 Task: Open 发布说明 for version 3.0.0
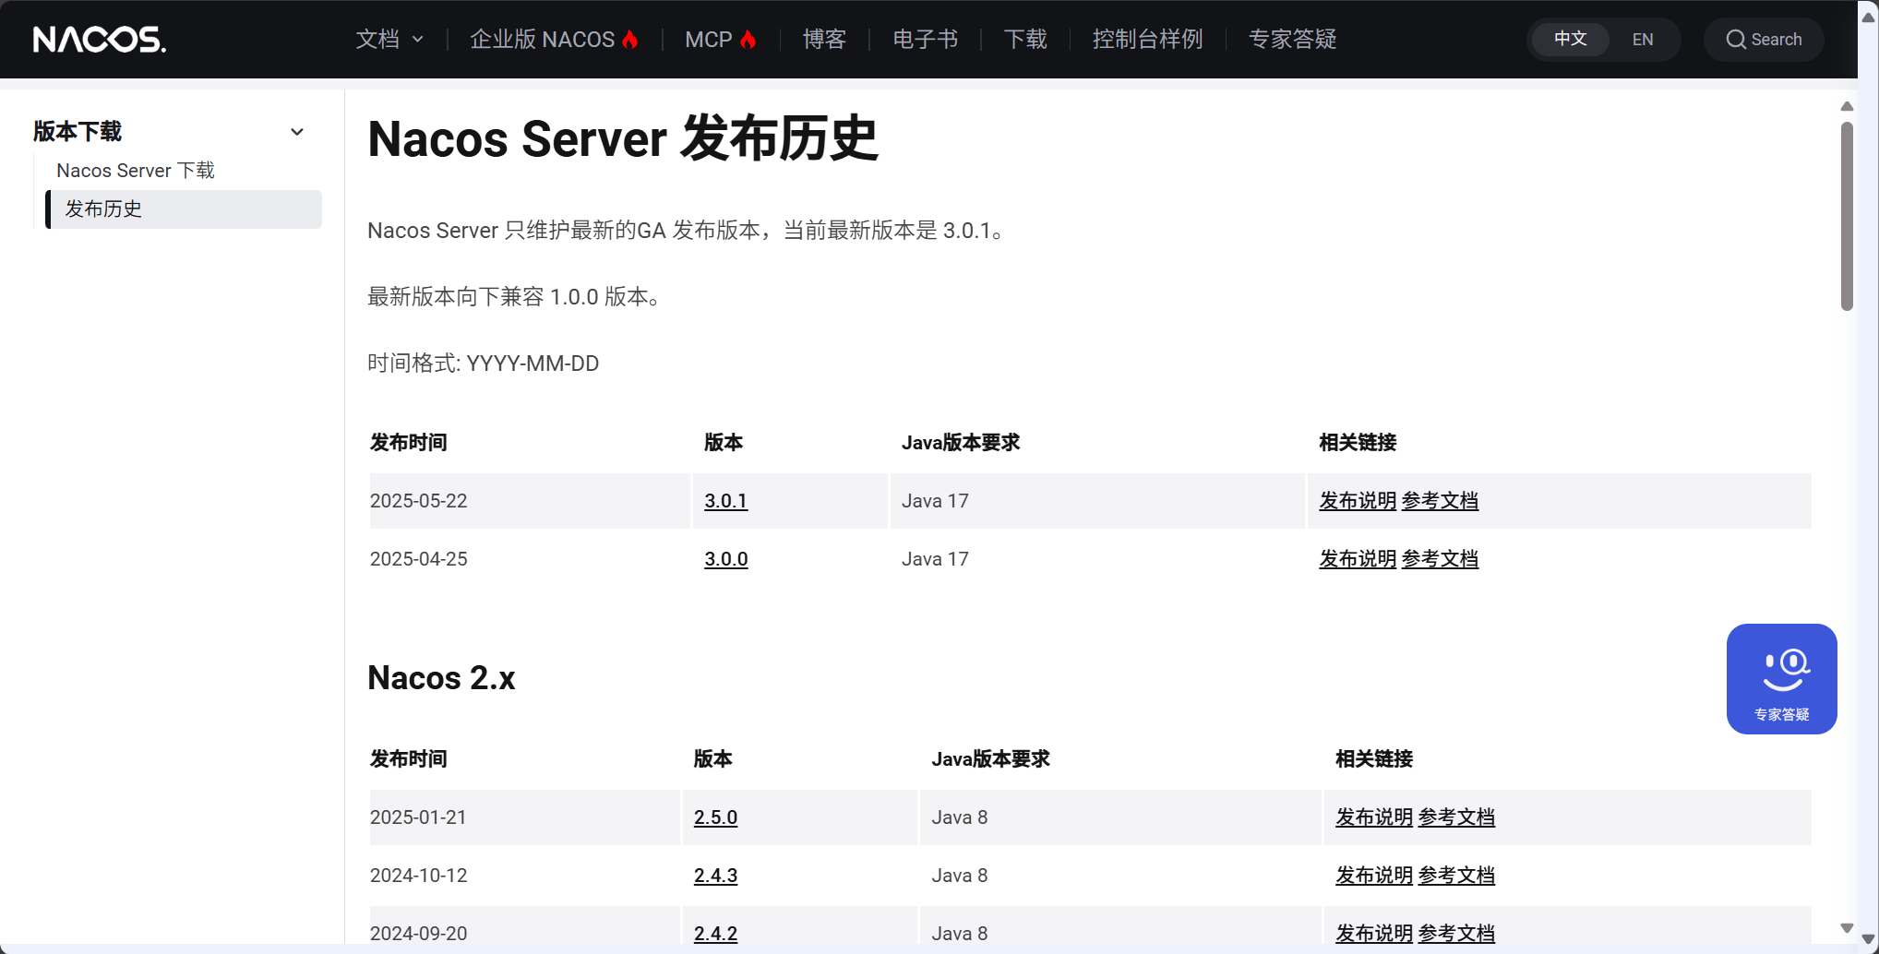1358,559
